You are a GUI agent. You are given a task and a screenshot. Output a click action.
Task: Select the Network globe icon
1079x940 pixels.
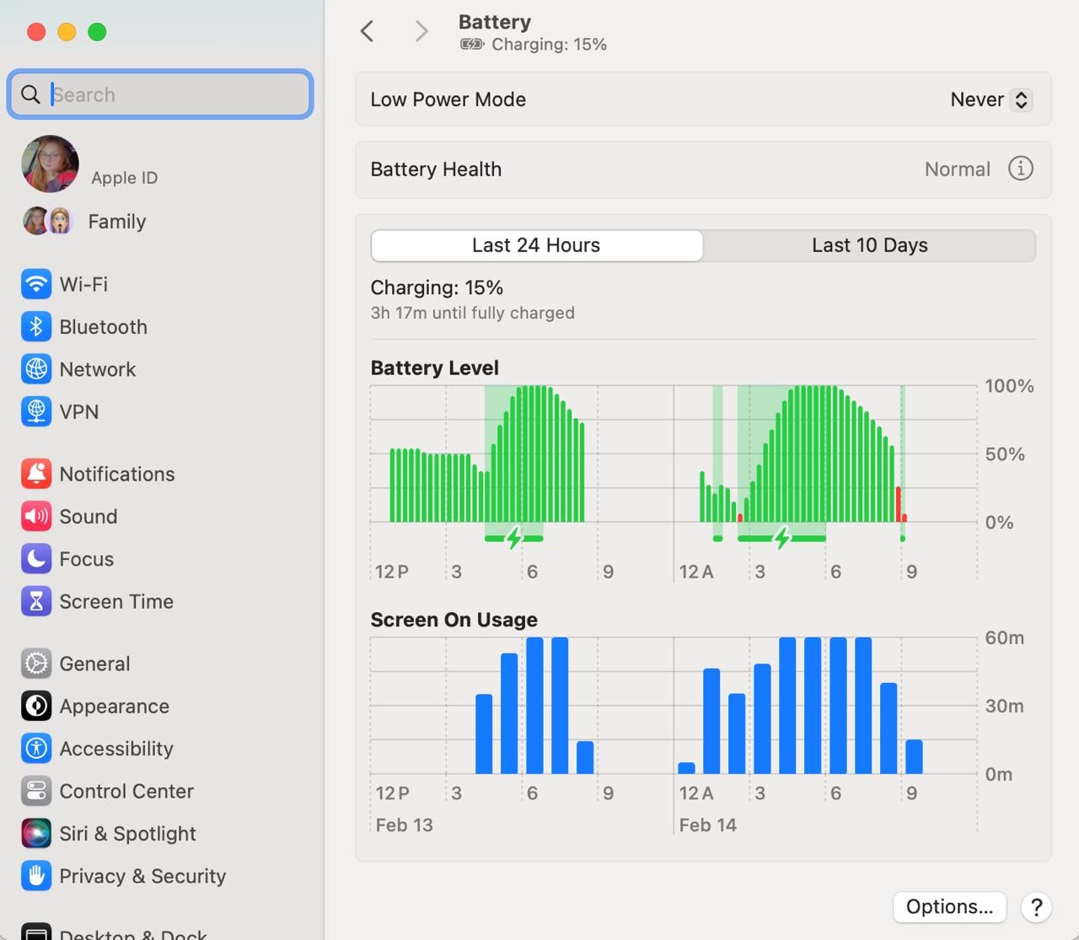[x=36, y=369]
